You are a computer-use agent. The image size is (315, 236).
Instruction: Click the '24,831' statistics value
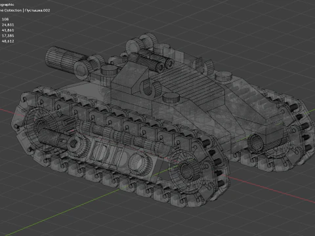pyautogui.click(x=8, y=25)
